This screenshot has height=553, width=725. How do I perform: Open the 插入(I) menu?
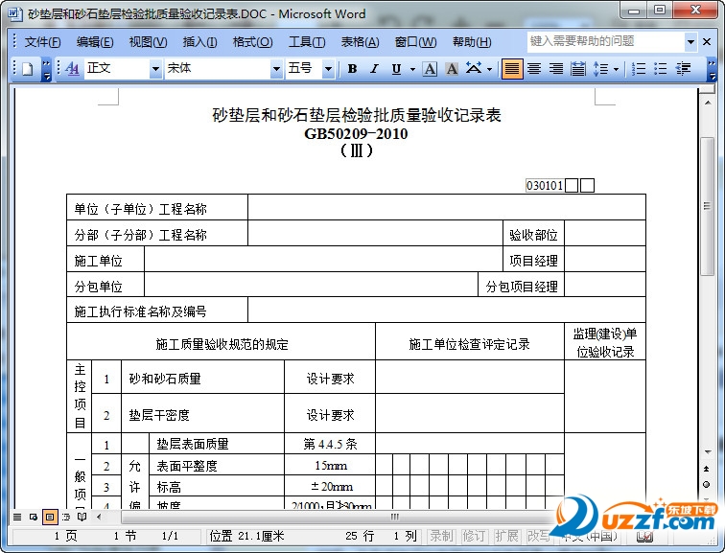[199, 42]
